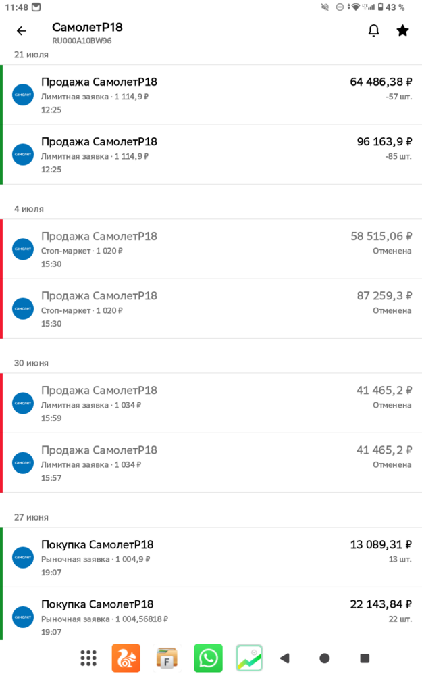Toggle the favorite star icon
This screenshot has height=676, width=422.
click(x=402, y=30)
